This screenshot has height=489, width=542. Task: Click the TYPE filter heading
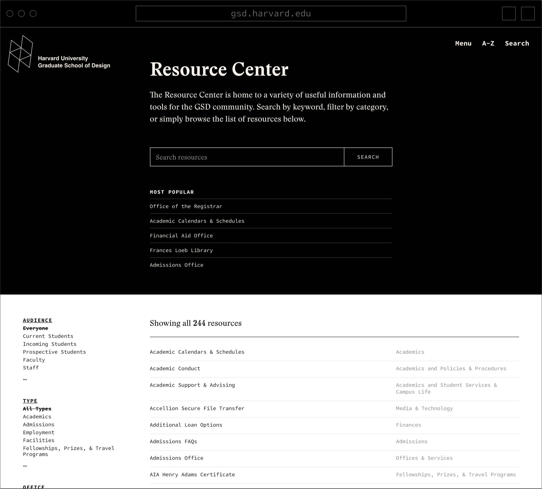click(30, 401)
